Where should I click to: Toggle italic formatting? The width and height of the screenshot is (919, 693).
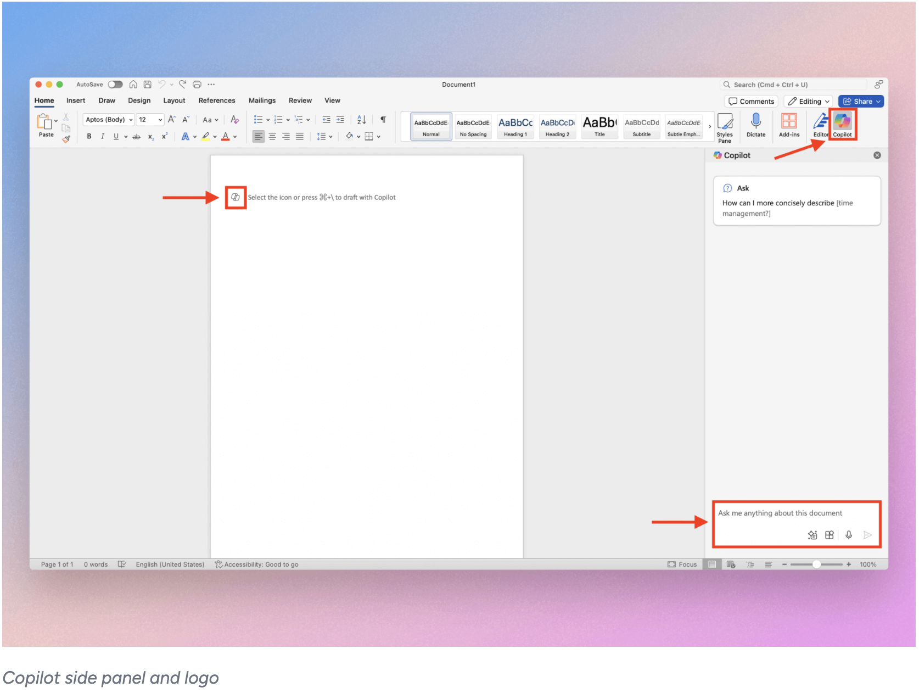[103, 136]
